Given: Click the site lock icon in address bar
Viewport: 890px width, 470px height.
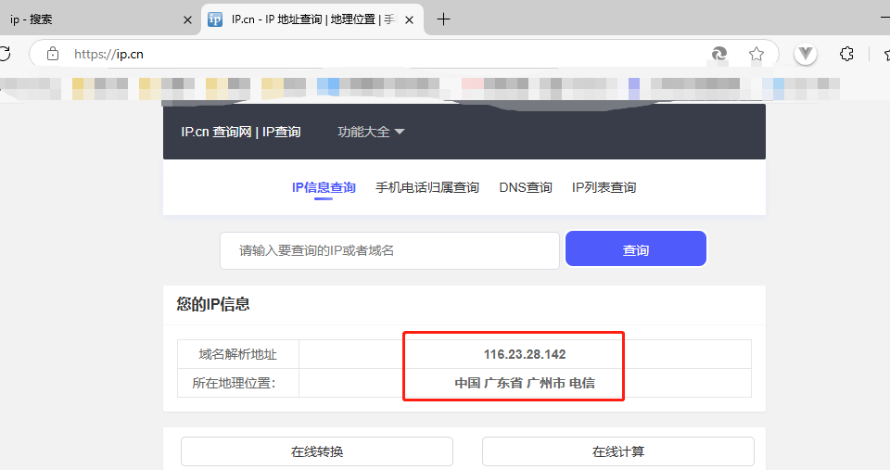Looking at the screenshot, I should [x=53, y=54].
